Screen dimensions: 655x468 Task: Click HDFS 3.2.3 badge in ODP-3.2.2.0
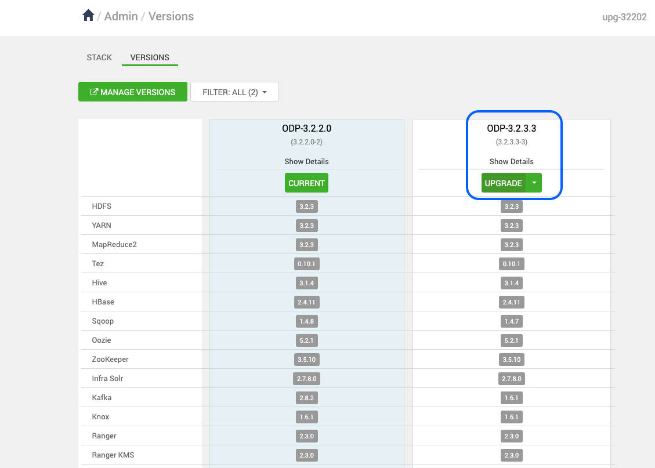click(x=306, y=206)
